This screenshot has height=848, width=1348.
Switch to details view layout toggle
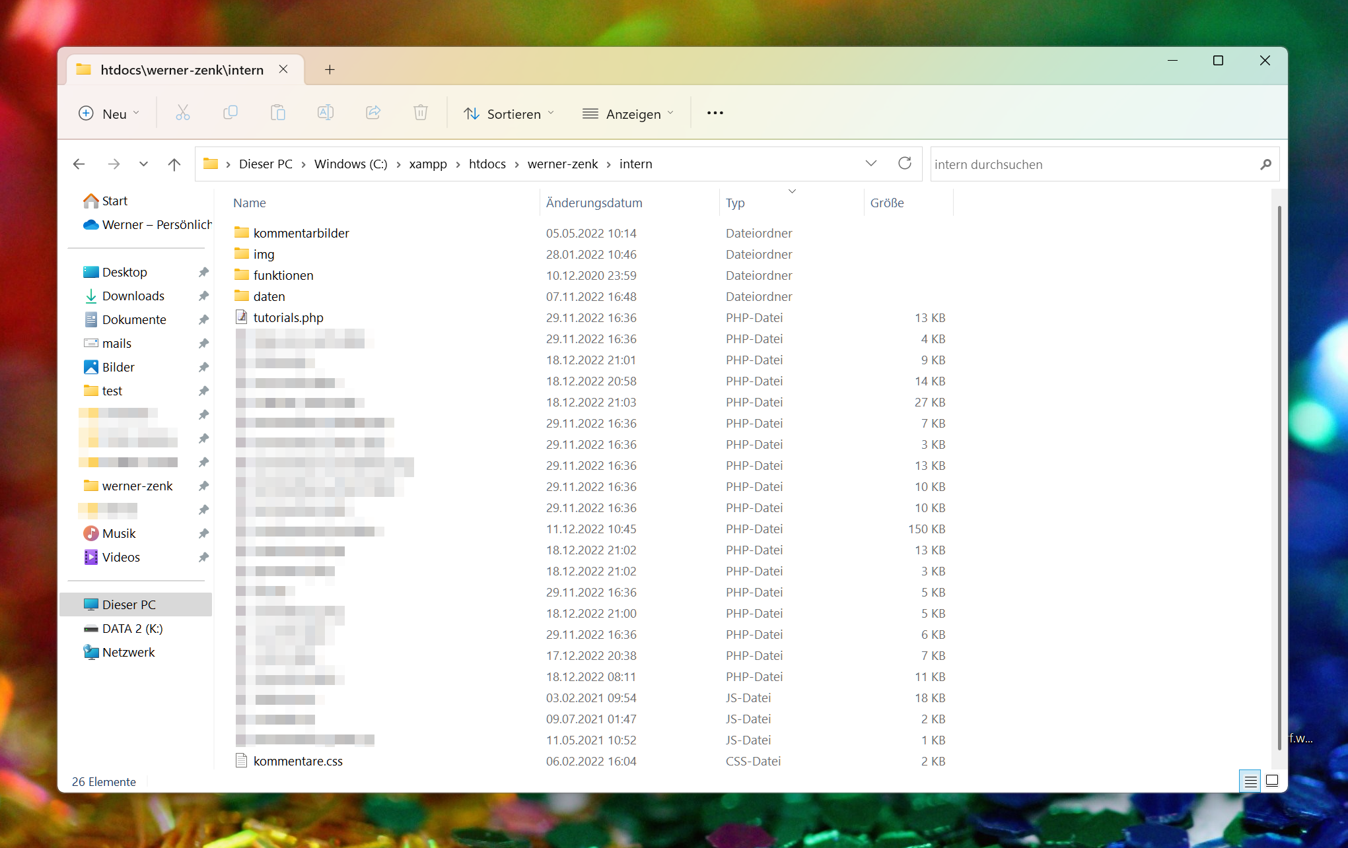coord(1250,781)
